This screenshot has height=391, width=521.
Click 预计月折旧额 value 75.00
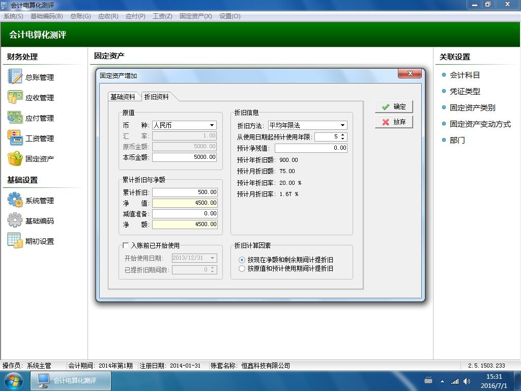tap(287, 171)
